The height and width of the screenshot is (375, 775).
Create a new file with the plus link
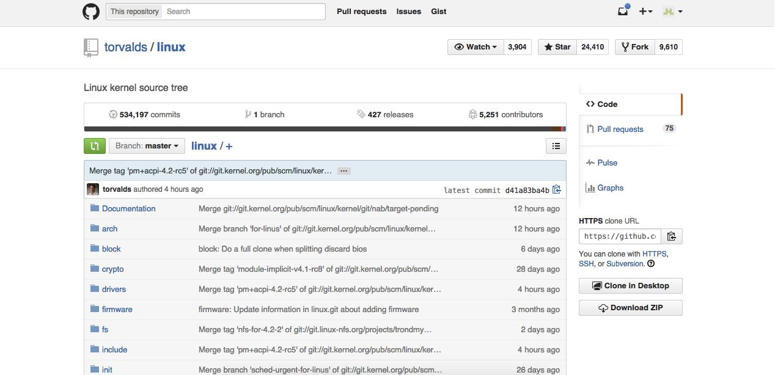[x=229, y=147]
